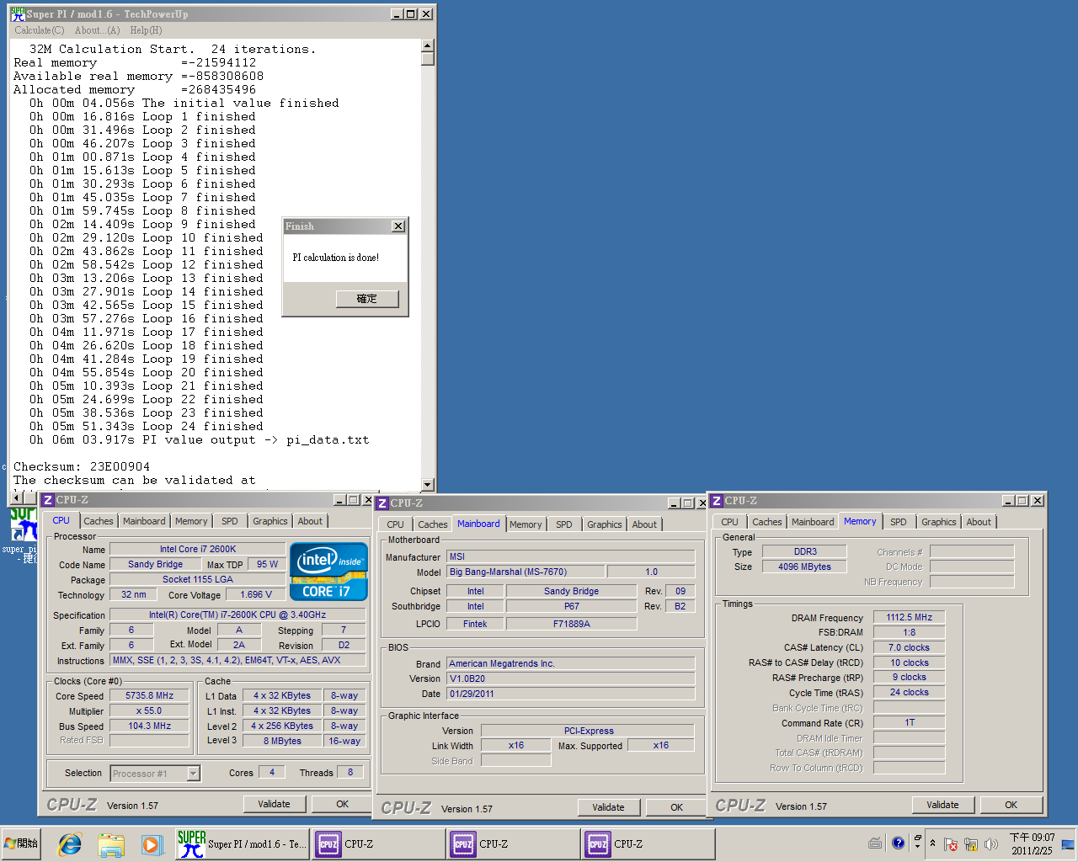
Task: Click Checksum: 23E00904 text in Super PI
Action: coord(82,466)
